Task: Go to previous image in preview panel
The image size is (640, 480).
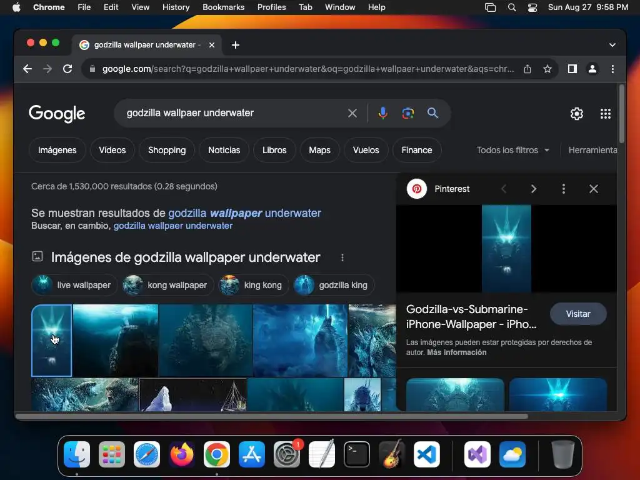Action: (504, 189)
